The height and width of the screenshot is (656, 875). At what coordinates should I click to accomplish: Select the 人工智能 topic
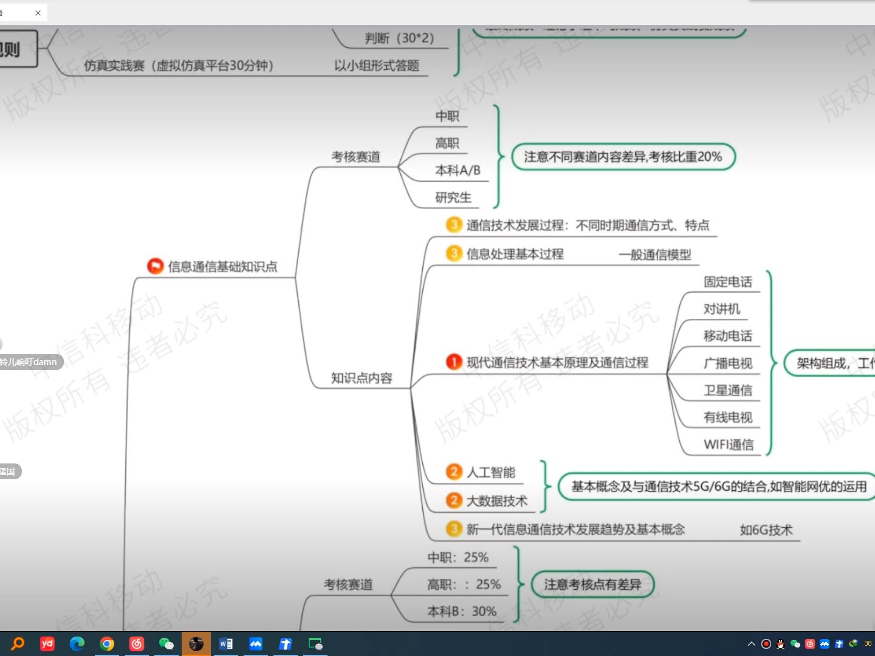point(491,473)
